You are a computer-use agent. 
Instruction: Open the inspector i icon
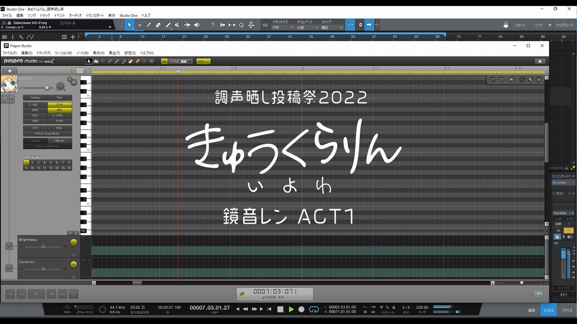13,37
